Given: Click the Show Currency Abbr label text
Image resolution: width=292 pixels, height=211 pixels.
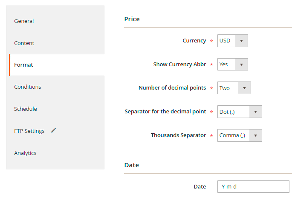Looking at the screenshot, I should pos(179,65).
